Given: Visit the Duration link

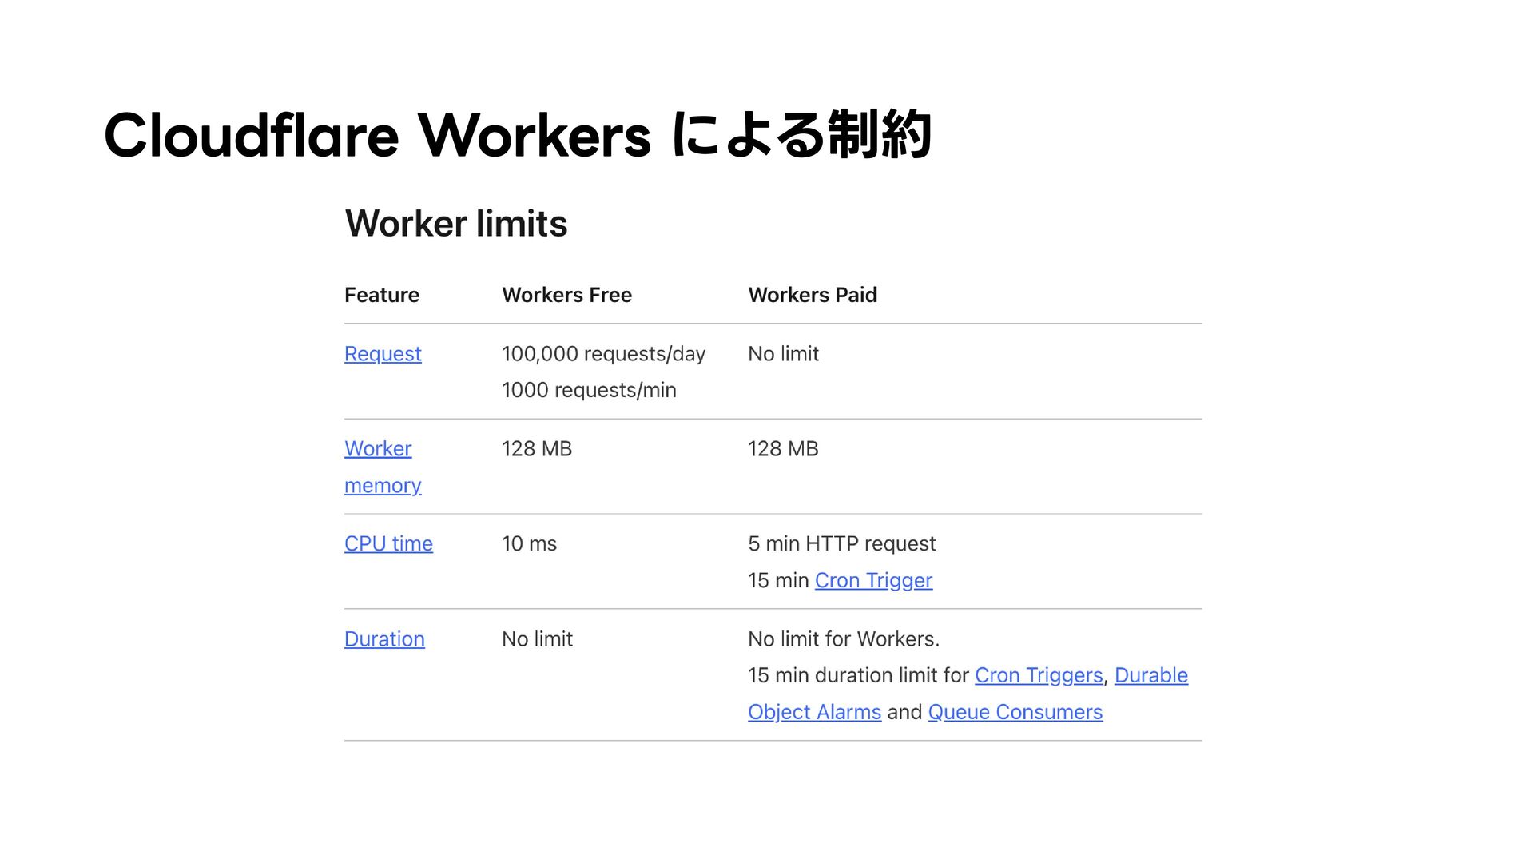Looking at the screenshot, I should pyautogui.click(x=384, y=639).
